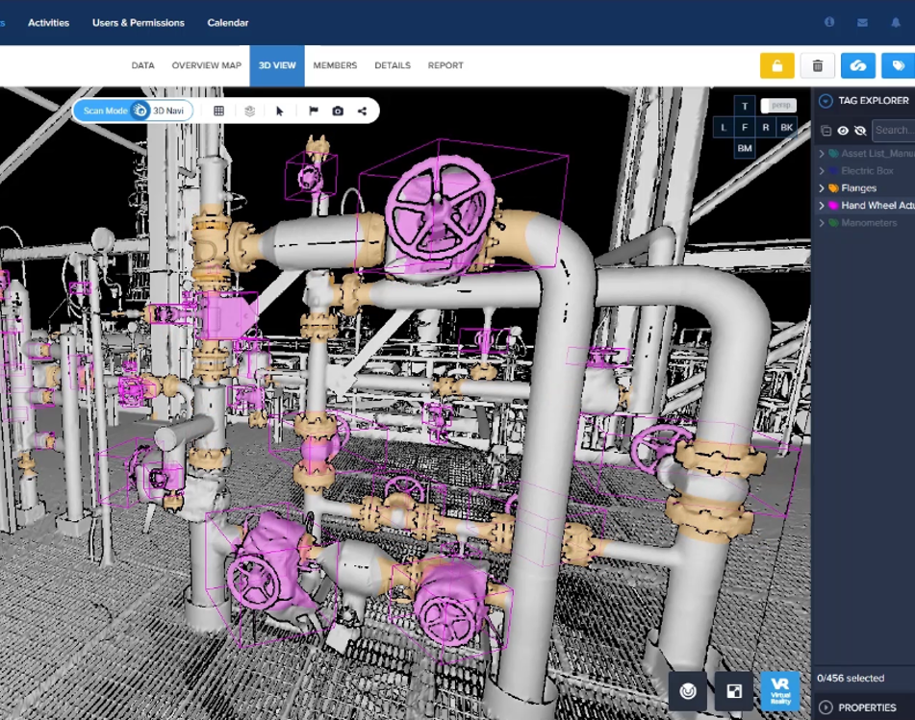
Task: Click the magenta Hand Wheel color swatch
Action: coord(834,205)
